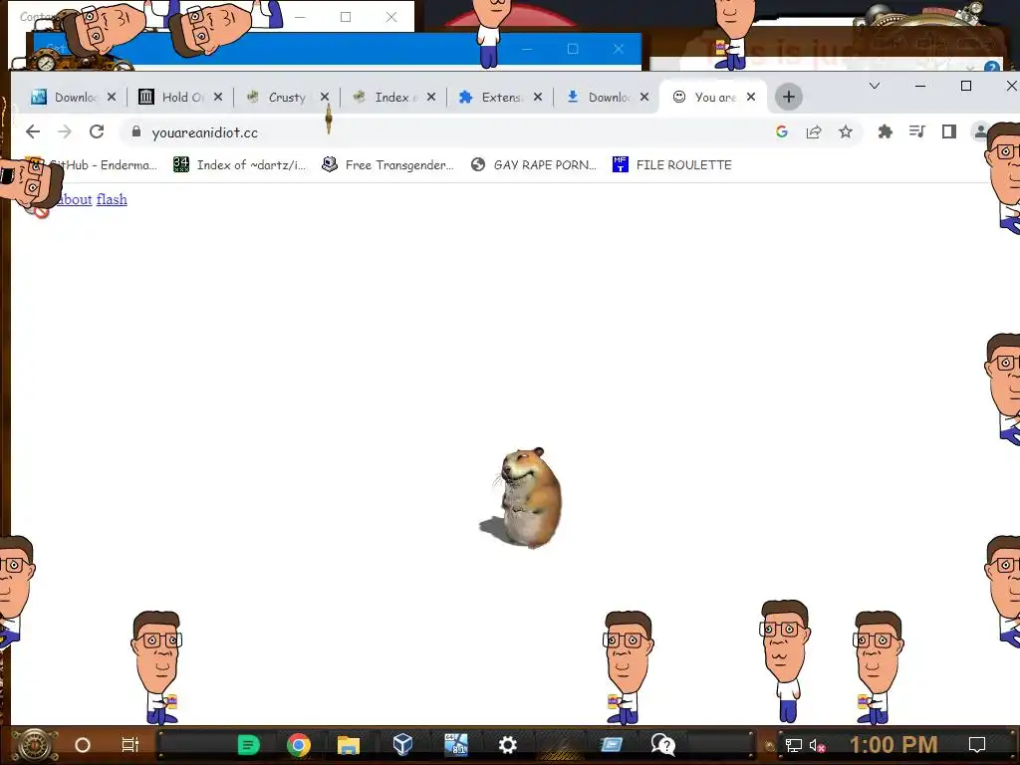This screenshot has height=765, width=1020.
Task: Click the forward navigation arrow
Action: [x=65, y=132]
